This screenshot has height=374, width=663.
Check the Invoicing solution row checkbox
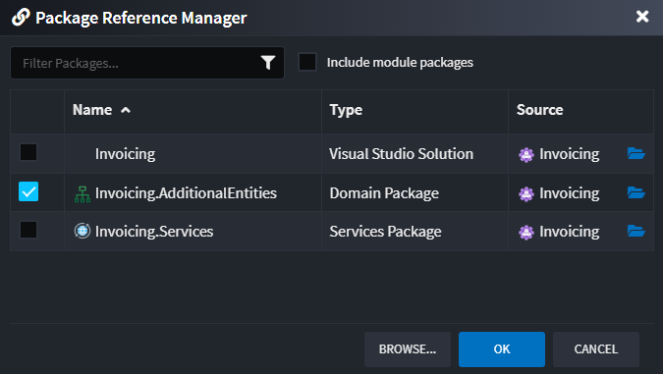(28, 152)
